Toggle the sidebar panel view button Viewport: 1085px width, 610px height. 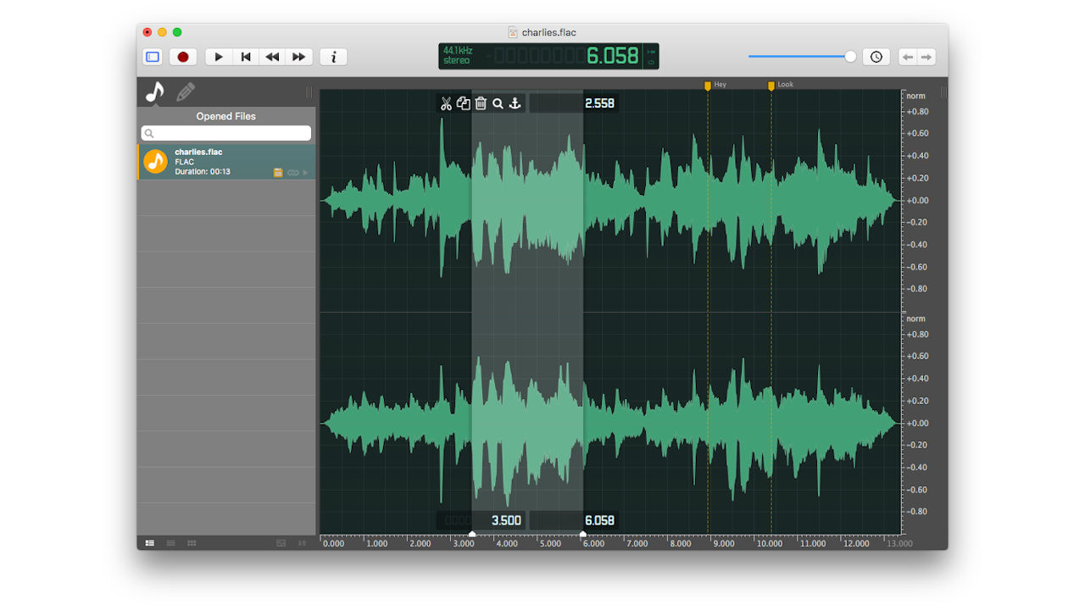click(153, 57)
